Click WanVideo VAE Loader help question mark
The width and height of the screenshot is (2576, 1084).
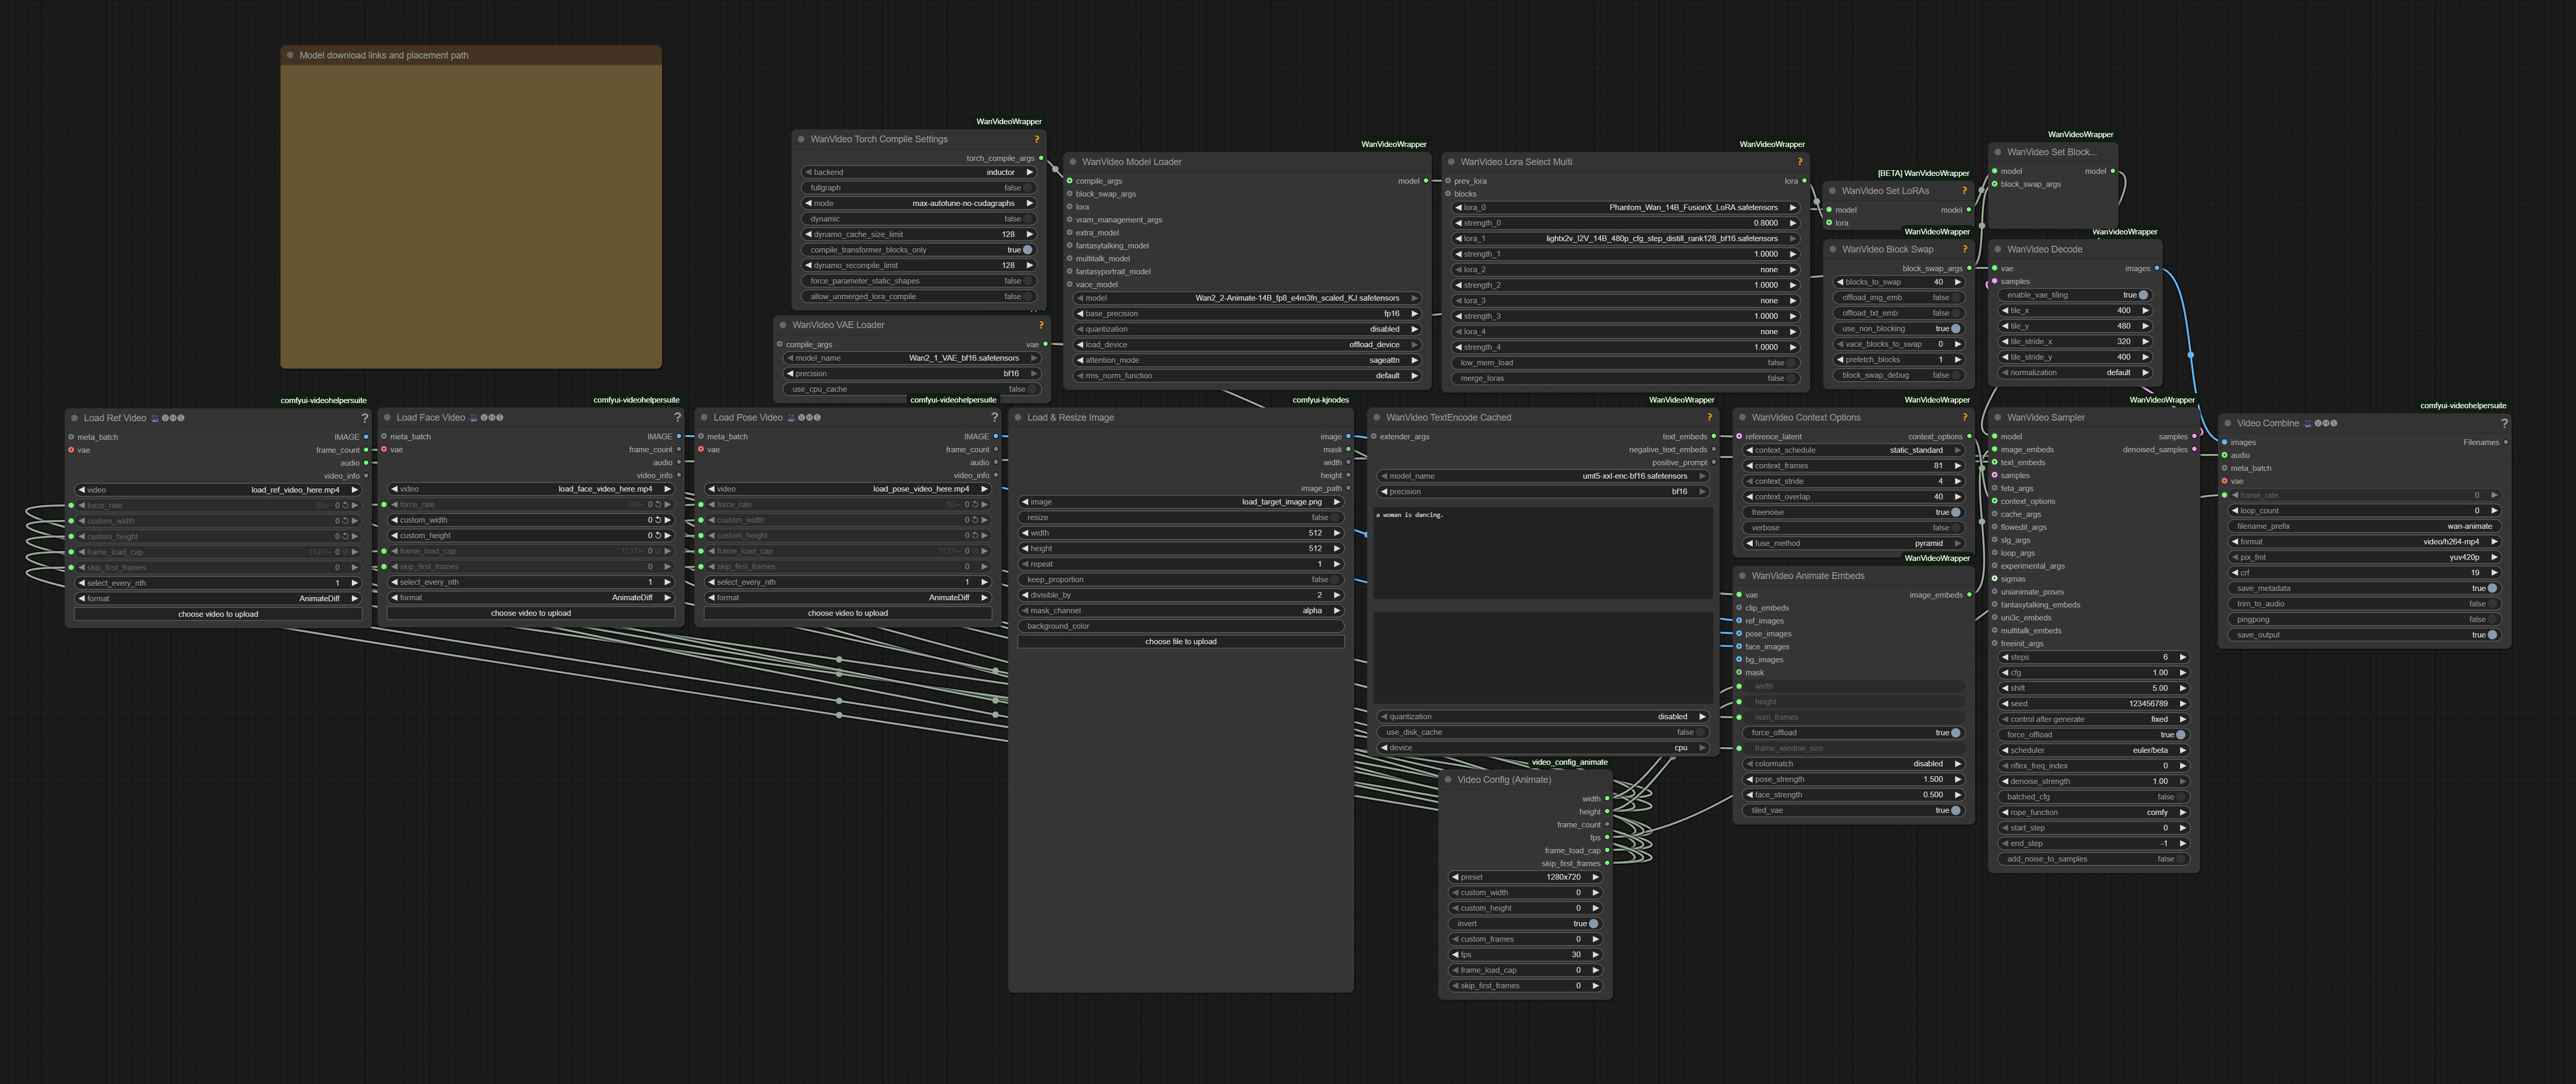[1041, 325]
